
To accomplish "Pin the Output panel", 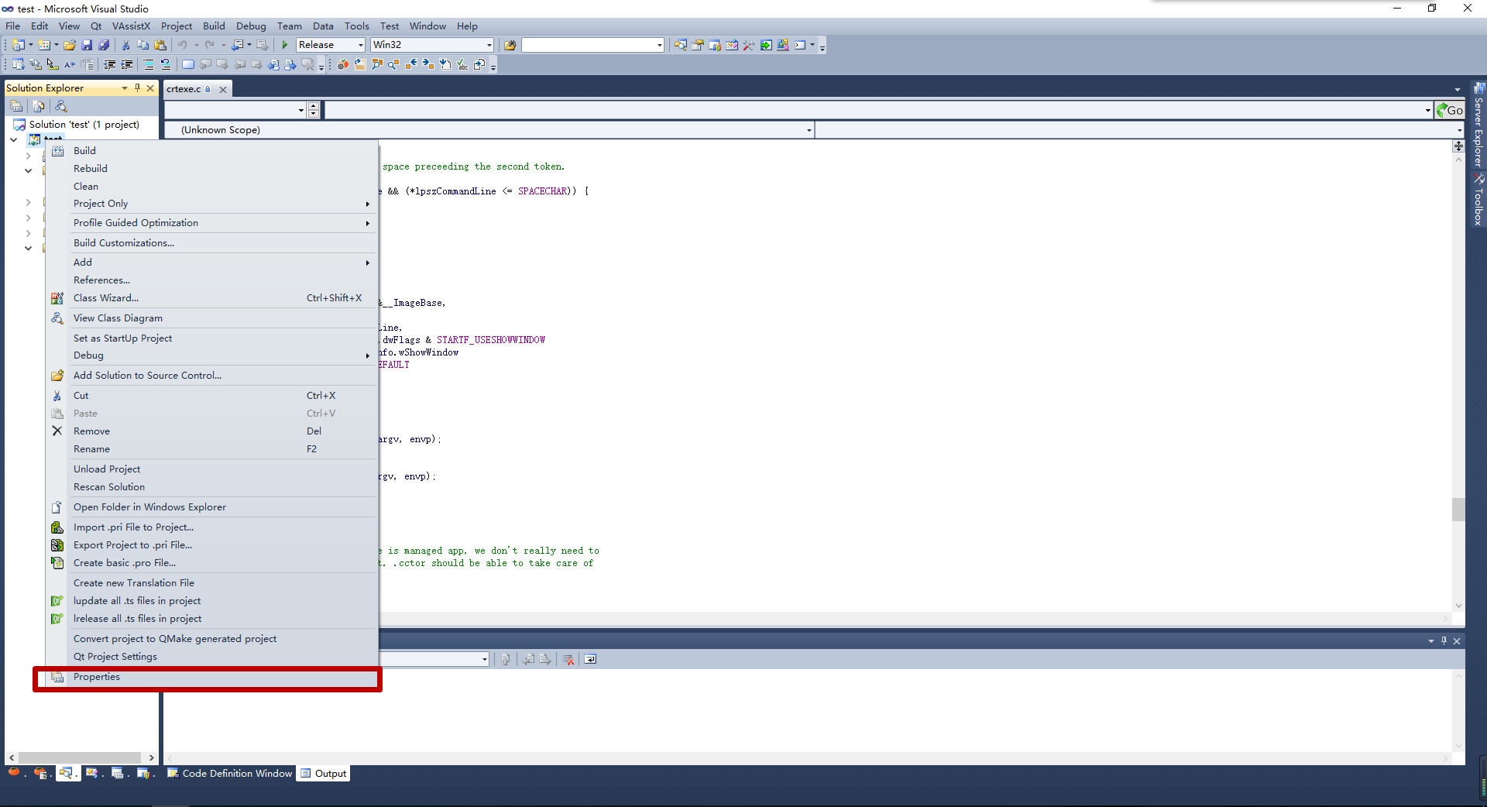I will [x=1444, y=640].
